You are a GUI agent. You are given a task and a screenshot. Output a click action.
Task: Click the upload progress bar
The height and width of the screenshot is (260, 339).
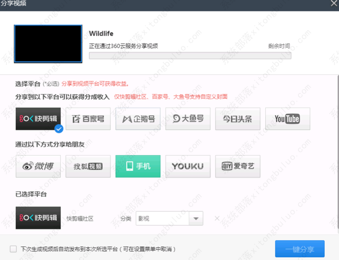pos(190,56)
